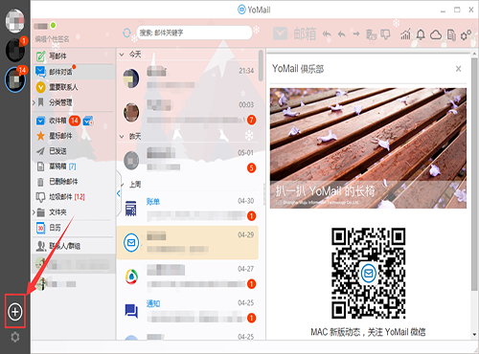
Task: Open the gears settings toolbar icon
Action: pyautogui.click(x=466, y=34)
